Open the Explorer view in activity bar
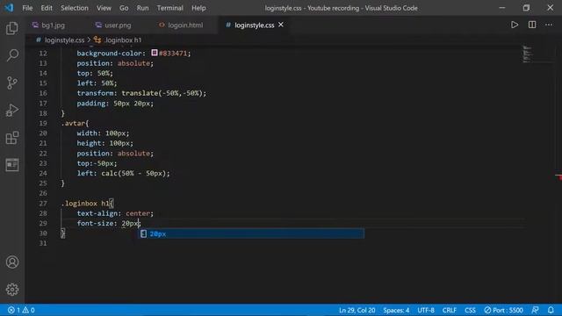 [x=12, y=28]
